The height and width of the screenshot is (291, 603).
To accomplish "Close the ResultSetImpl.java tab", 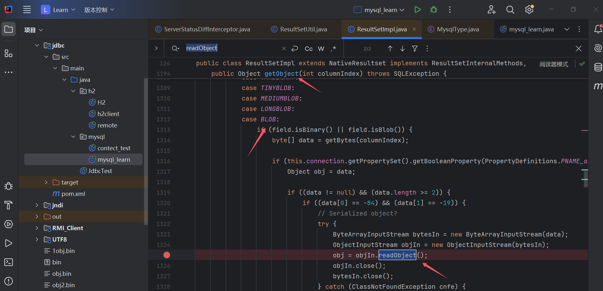I will [x=414, y=29].
